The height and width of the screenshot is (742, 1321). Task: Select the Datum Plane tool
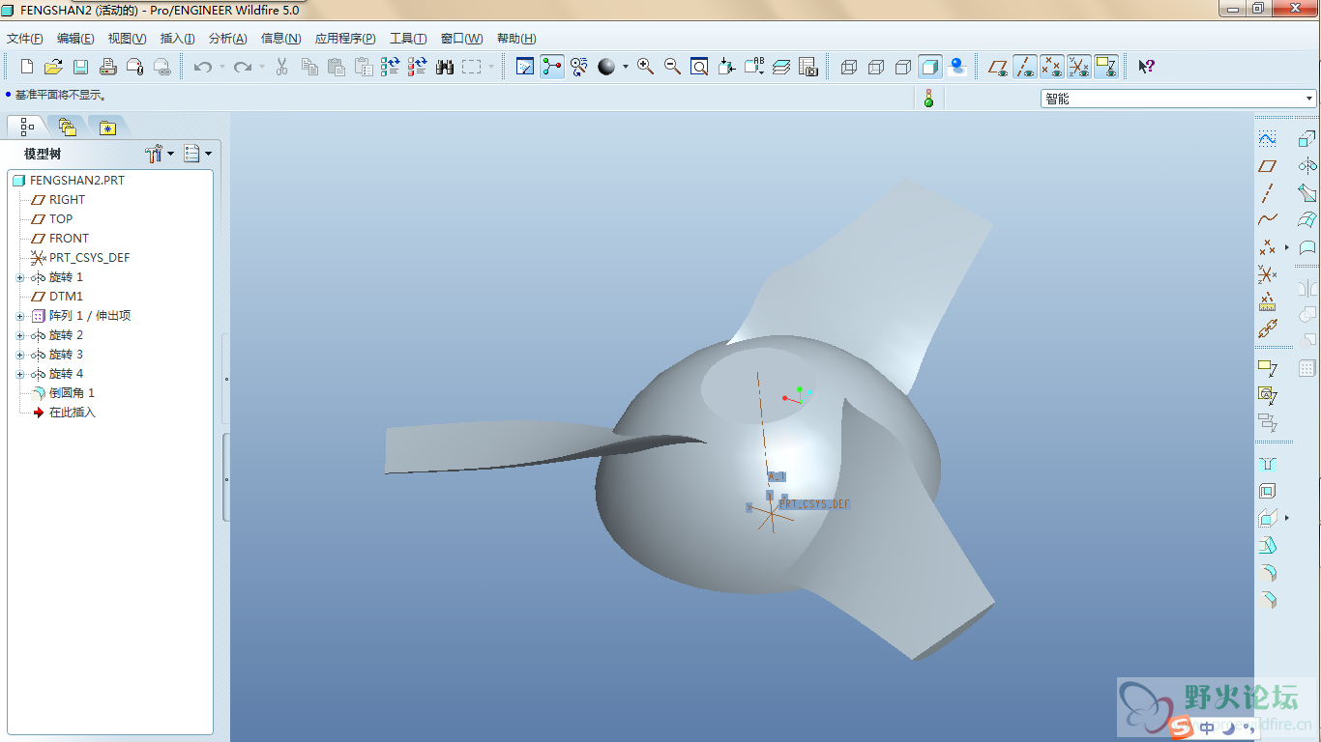[x=1267, y=166]
